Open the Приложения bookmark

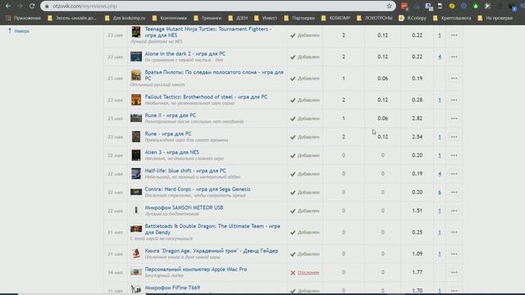click(x=24, y=18)
